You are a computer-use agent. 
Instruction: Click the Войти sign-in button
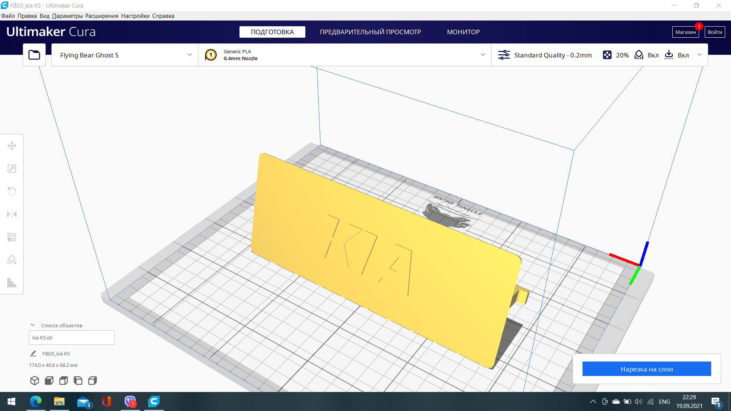(715, 32)
